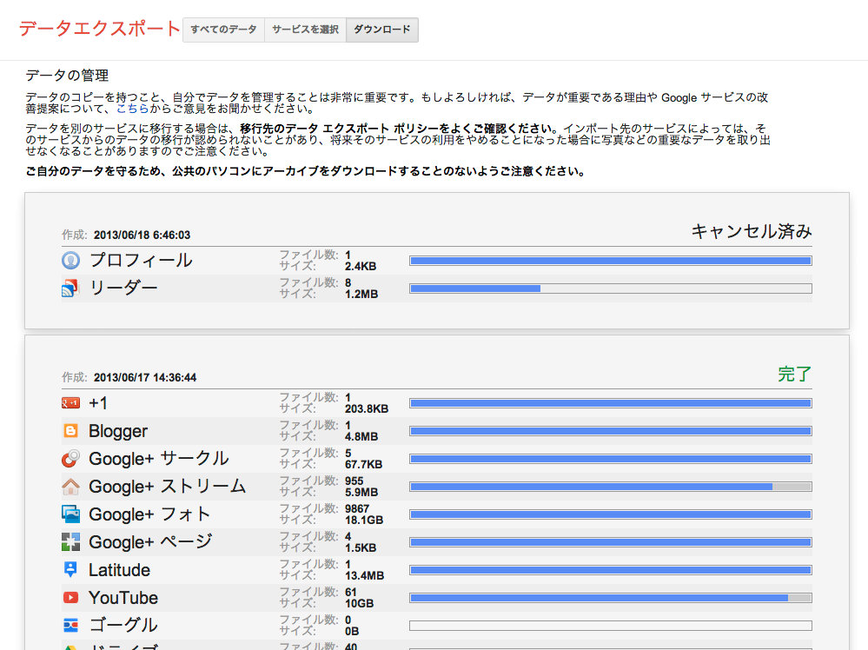Click the date 2013/06/18 6:46:03
The image size is (868, 650).
(142, 235)
